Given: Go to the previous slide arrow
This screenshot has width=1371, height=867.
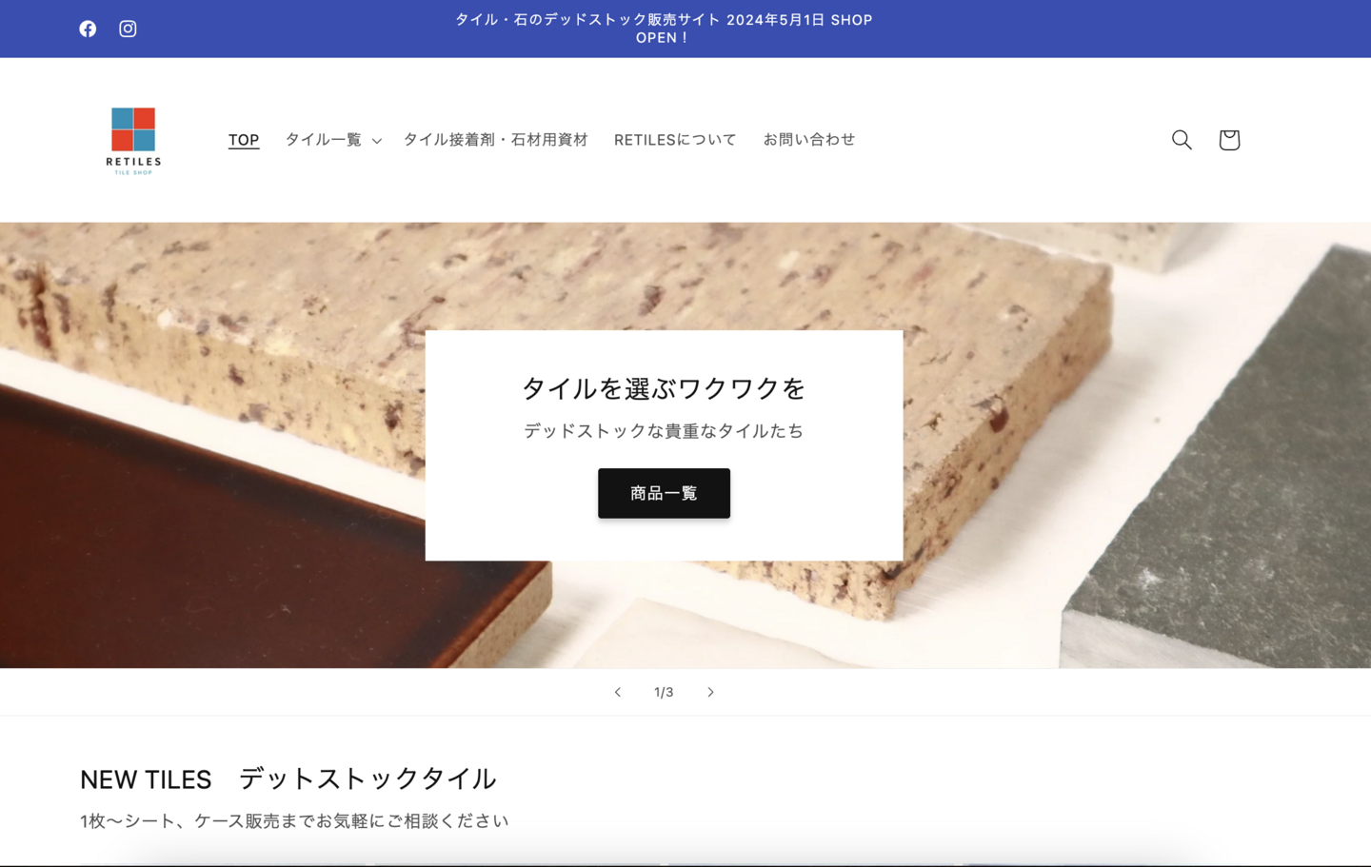Looking at the screenshot, I should 618,692.
